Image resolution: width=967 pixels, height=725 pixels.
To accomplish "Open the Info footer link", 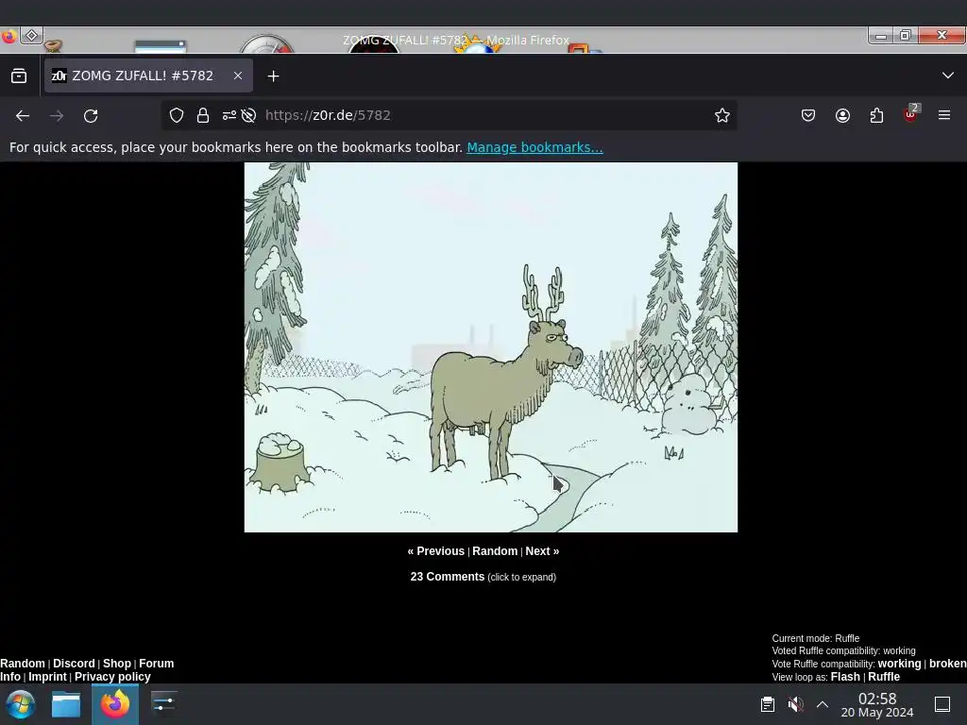I will pos(9,676).
